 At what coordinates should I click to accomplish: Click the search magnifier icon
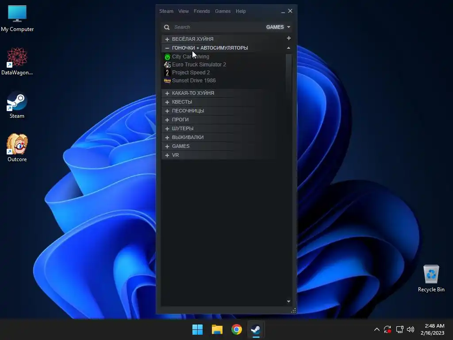(167, 27)
